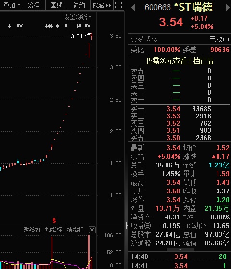Select the 14:40 trade tick row
Viewport: 231px width, 269px height.
(x=180, y=256)
